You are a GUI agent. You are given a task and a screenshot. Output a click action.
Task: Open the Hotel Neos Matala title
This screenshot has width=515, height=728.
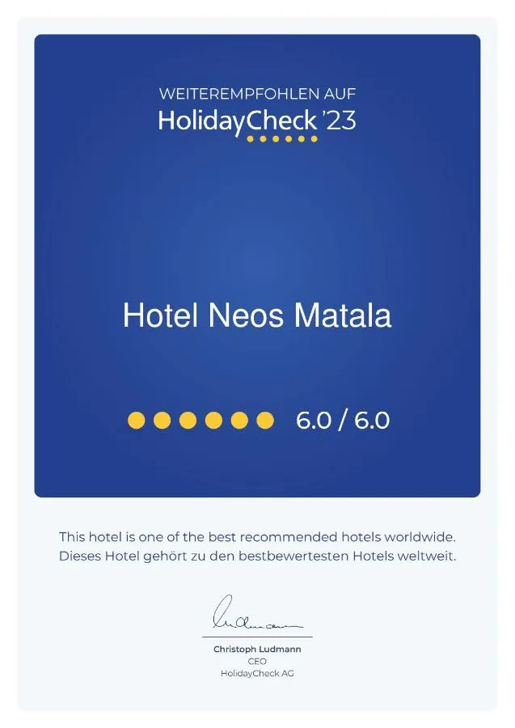coord(257,315)
